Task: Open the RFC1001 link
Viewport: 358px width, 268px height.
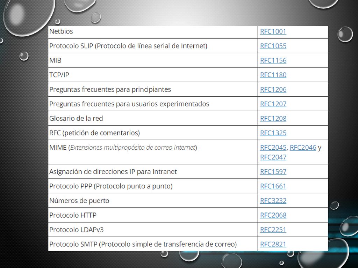Action: tap(273, 31)
